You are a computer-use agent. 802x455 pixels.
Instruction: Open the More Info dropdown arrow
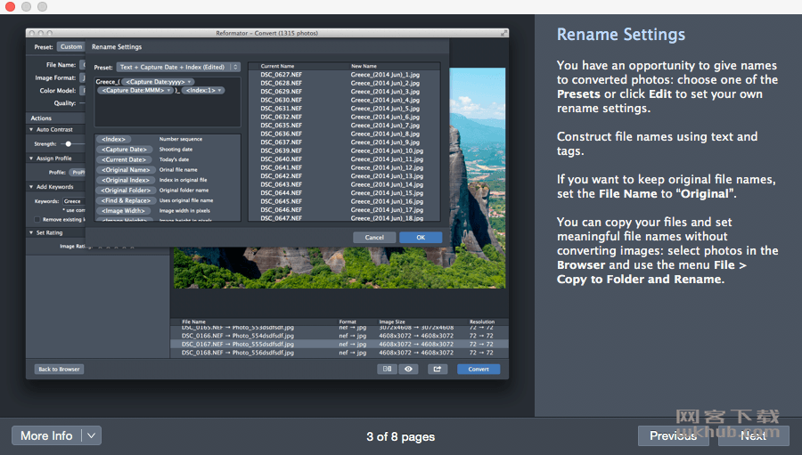click(x=91, y=435)
